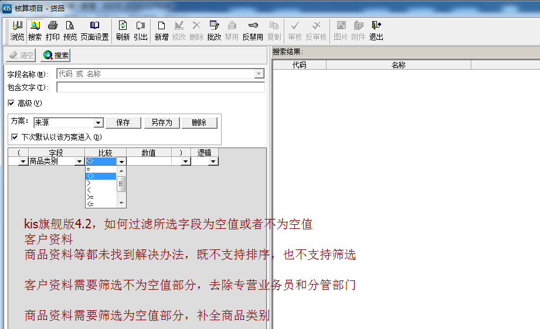
Task: Click the 附件 attachment icon
Action: tap(358, 30)
